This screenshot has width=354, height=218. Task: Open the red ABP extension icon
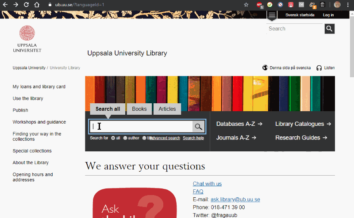(x=259, y=5)
